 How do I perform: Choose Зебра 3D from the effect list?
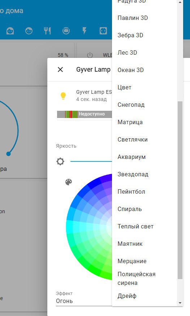point(144,35)
